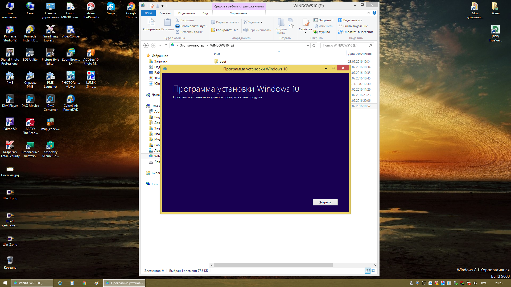Select the Главная ribbon tab
Image resolution: width=511 pixels, height=287 pixels.
164,13
